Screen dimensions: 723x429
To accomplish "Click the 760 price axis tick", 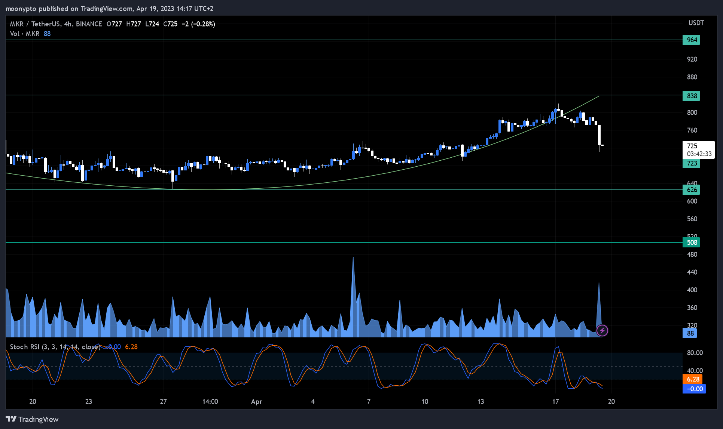I will click(x=692, y=130).
